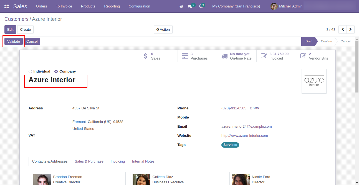The width and height of the screenshot is (359, 185).
Task: Open Mitchell Admin user menu
Action: tap(287, 6)
